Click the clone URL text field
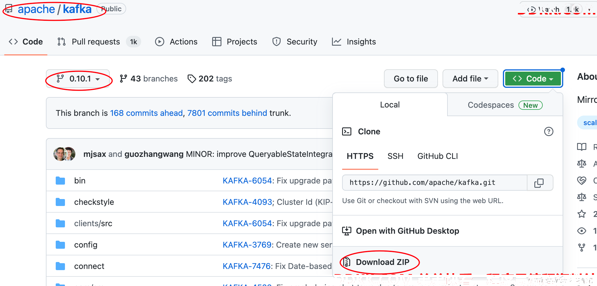 [434, 183]
